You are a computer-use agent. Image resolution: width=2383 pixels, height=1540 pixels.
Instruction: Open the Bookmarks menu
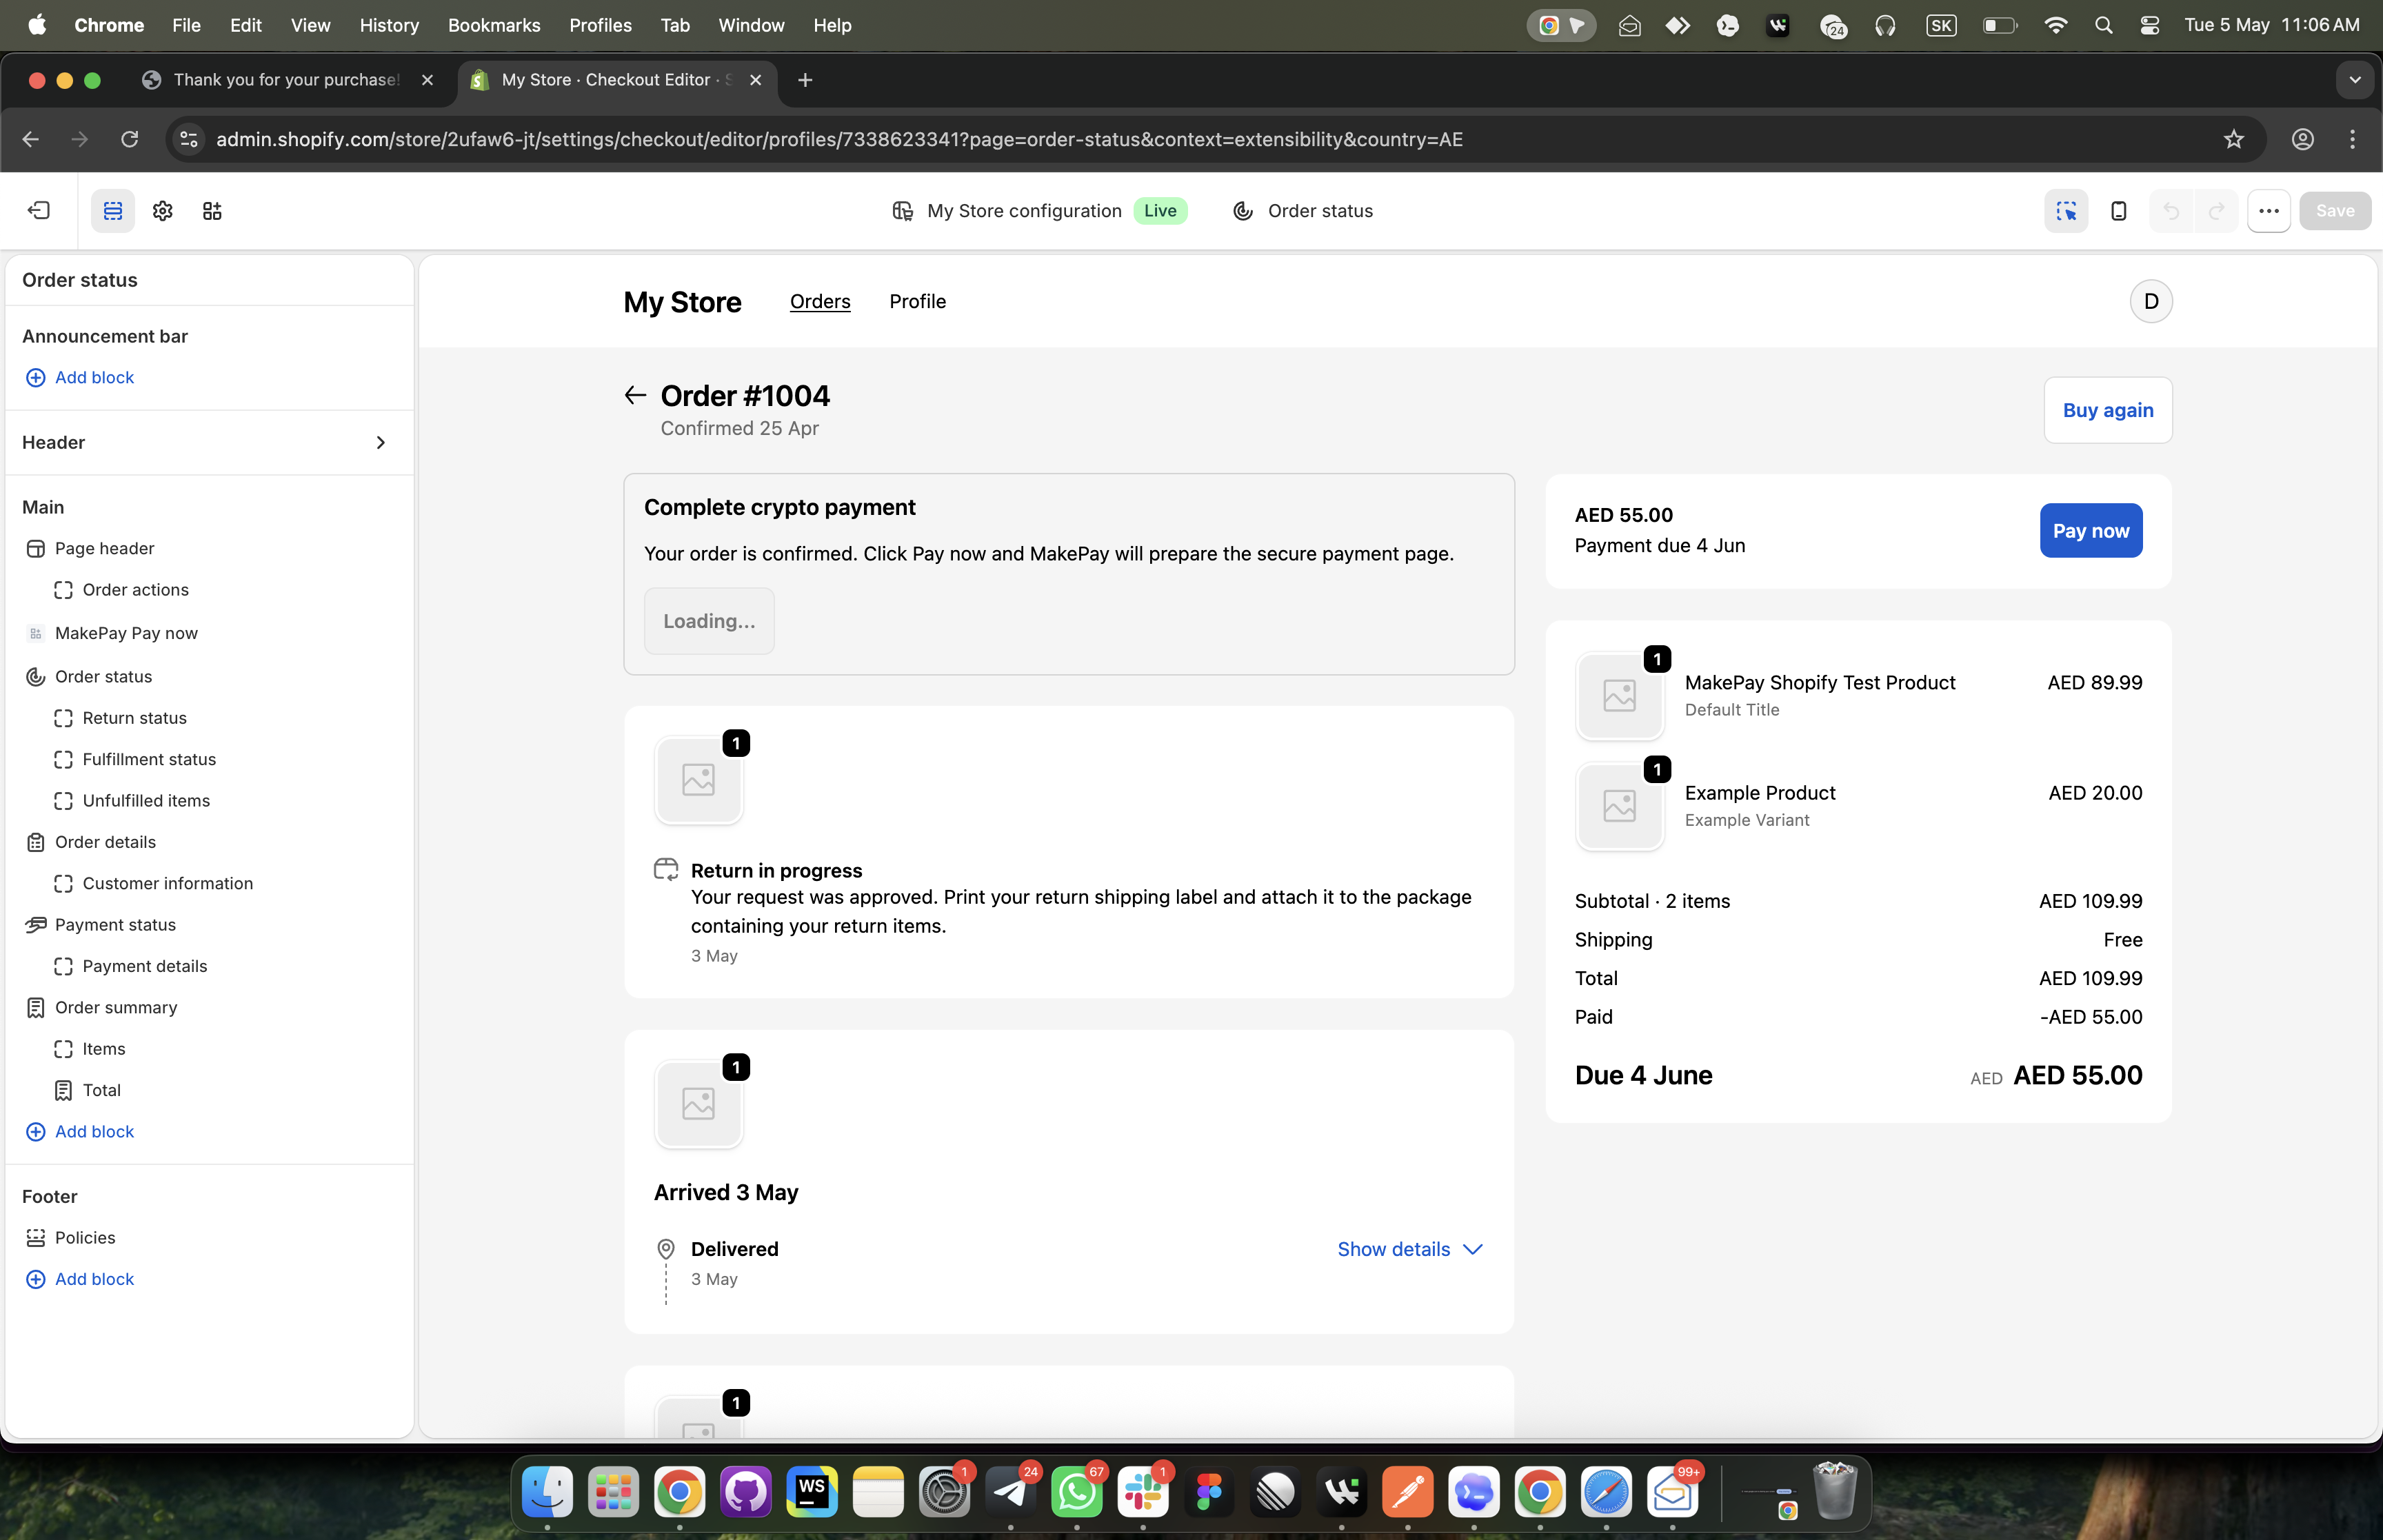click(494, 25)
